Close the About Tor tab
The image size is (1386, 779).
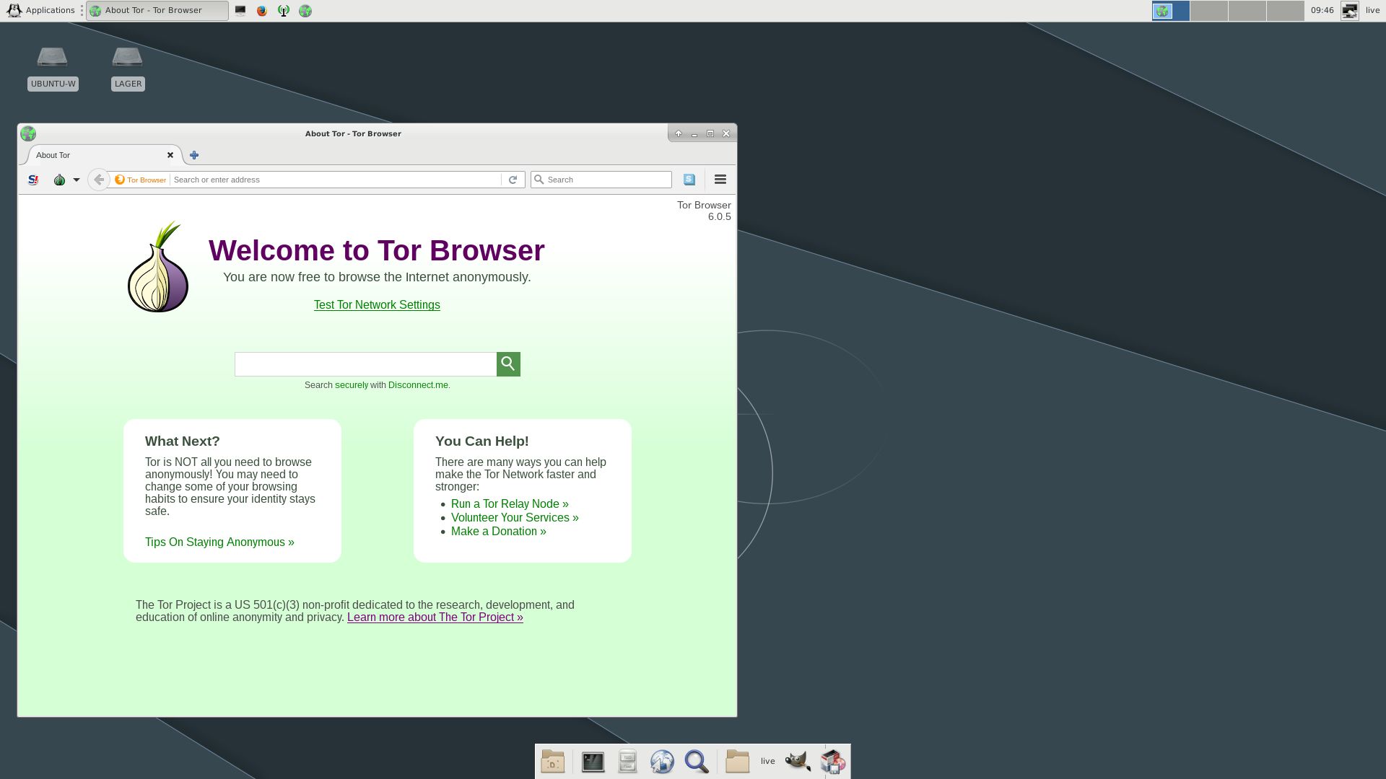pyautogui.click(x=170, y=155)
